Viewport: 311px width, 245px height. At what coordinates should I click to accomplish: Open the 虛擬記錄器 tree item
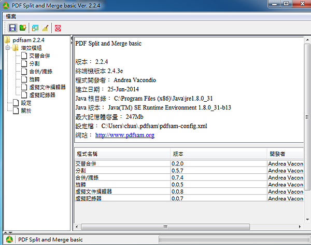(x=42, y=95)
